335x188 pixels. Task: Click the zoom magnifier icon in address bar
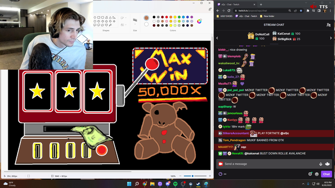[289, 10]
